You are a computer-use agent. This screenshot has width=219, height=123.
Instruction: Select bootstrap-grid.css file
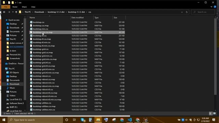click(41, 49)
